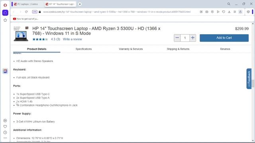
Task: Click '1x SuperSpeed USB Type-C' text
Action: tap(33, 94)
